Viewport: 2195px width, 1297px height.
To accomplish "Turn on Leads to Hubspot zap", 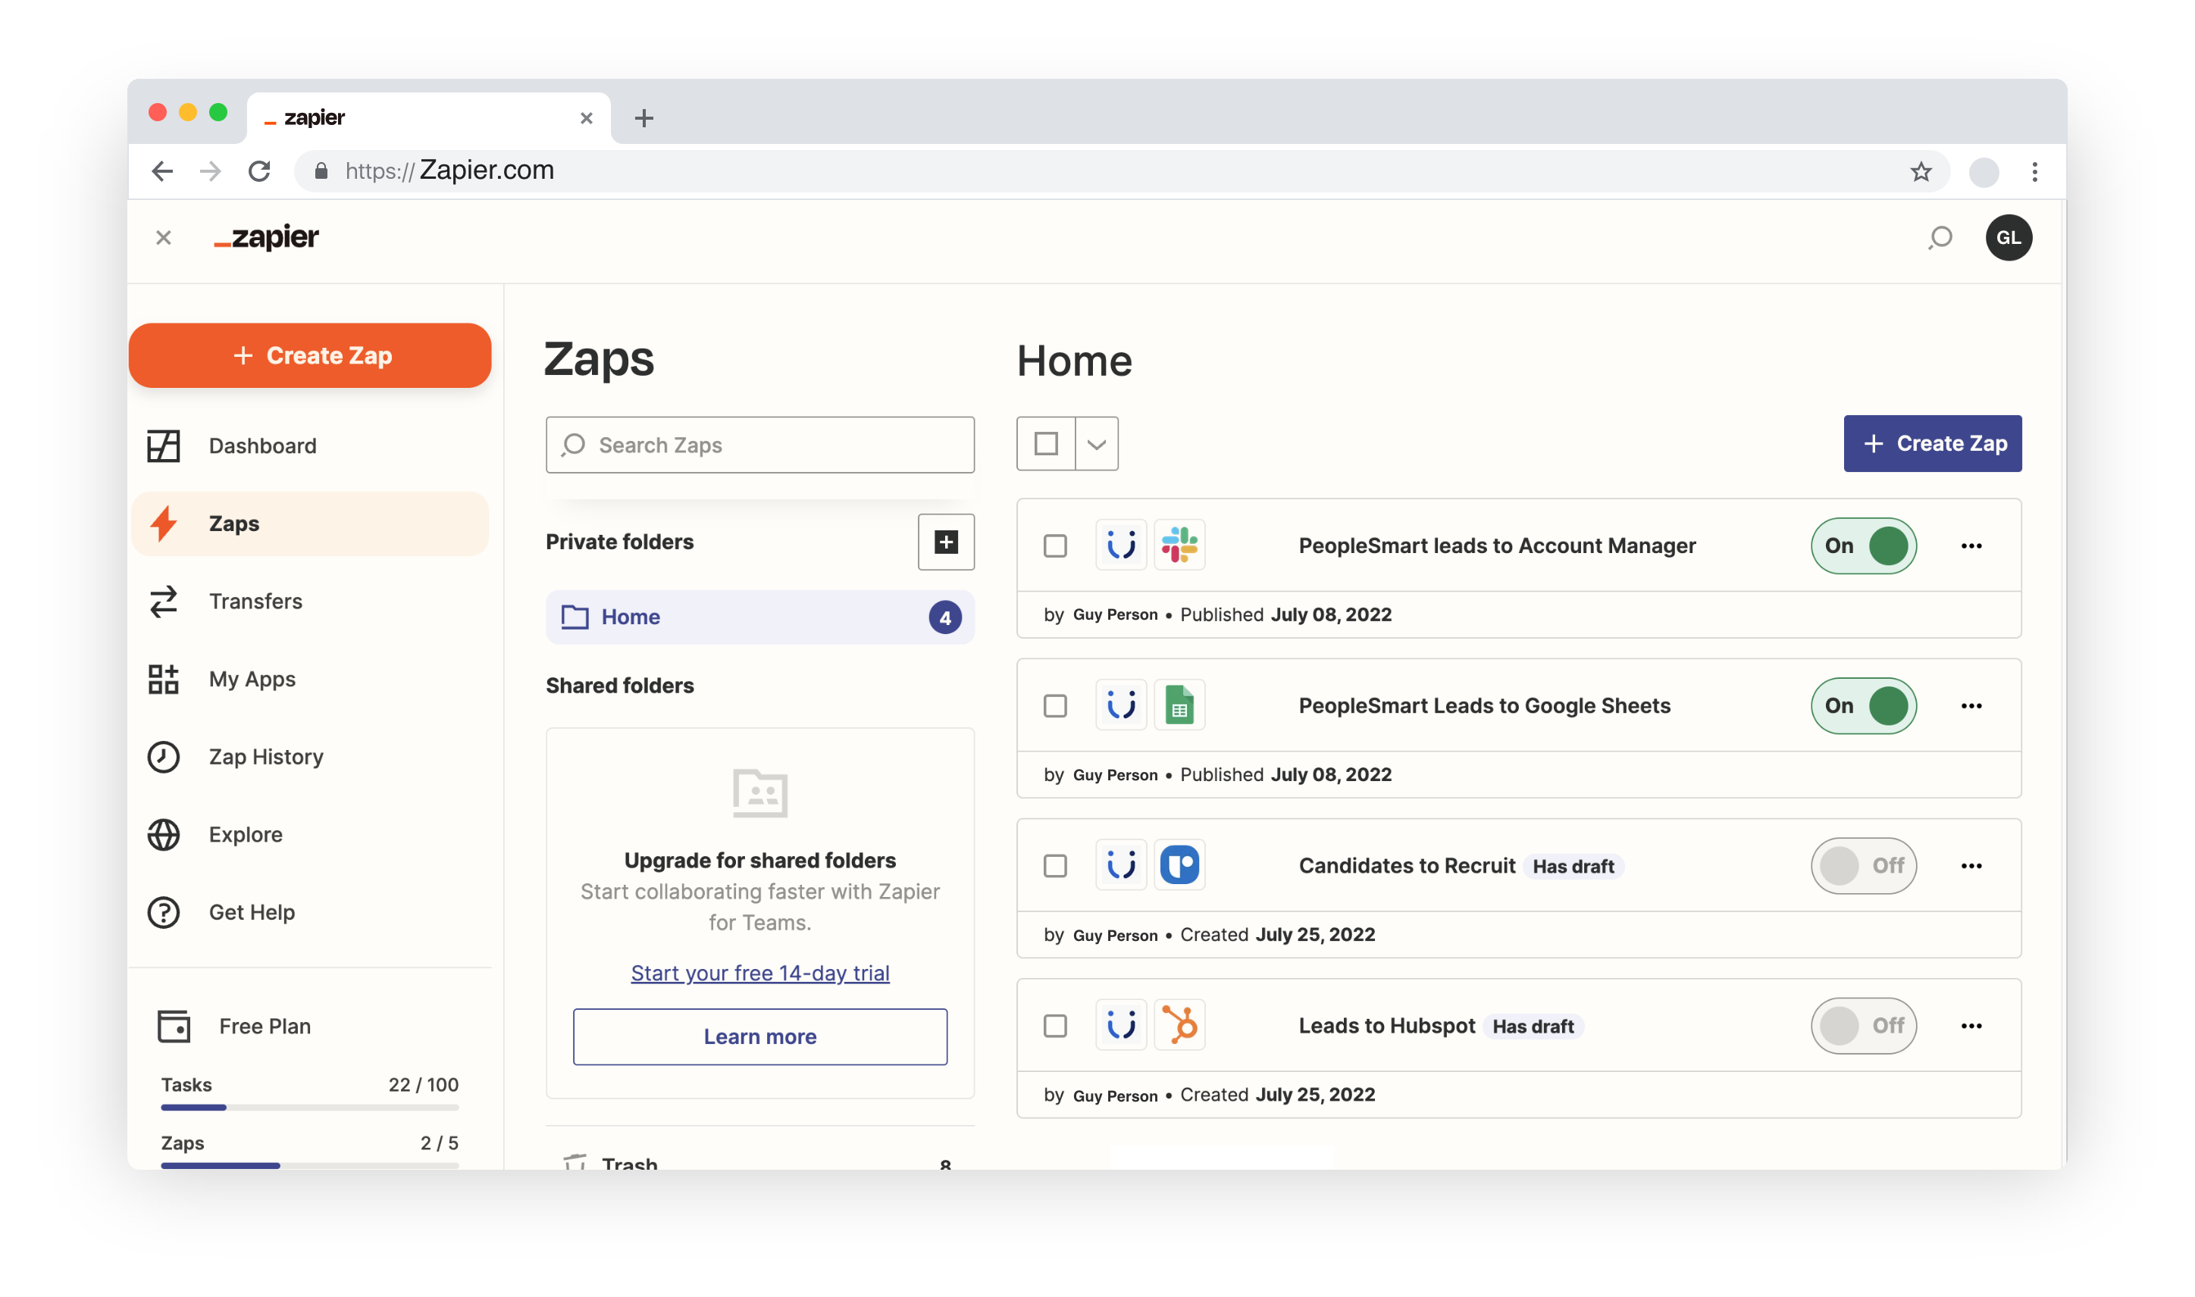I will coord(1864,1026).
